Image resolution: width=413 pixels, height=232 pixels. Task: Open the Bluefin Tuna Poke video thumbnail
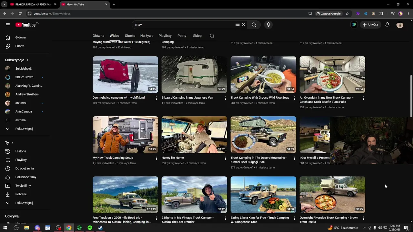point(332,75)
